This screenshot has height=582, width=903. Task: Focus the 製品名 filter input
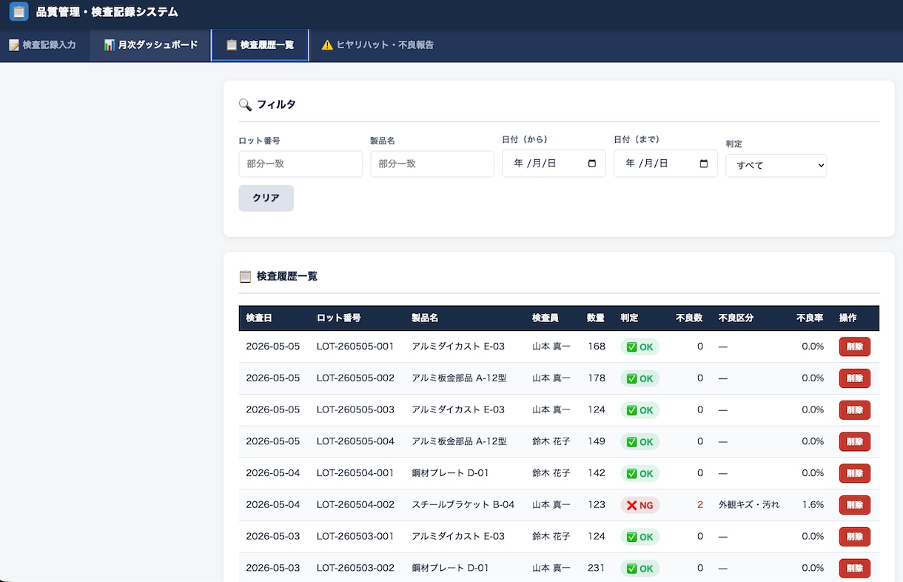pos(432,164)
